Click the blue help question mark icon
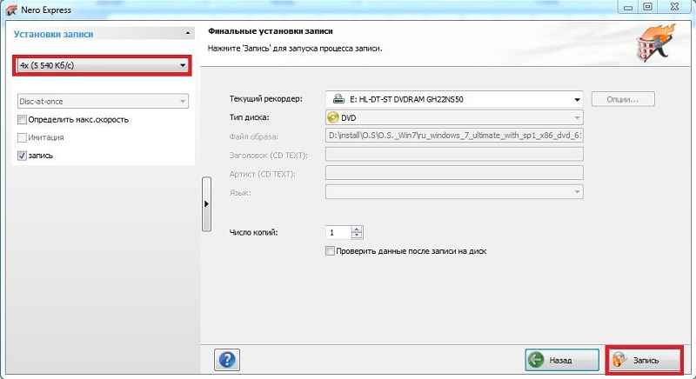Screen dimensions: 696x379 click(227, 359)
